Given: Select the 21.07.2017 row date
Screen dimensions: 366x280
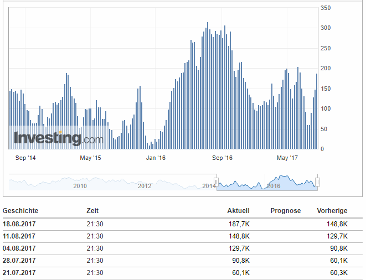Looking at the screenshot, I should [19, 272].
